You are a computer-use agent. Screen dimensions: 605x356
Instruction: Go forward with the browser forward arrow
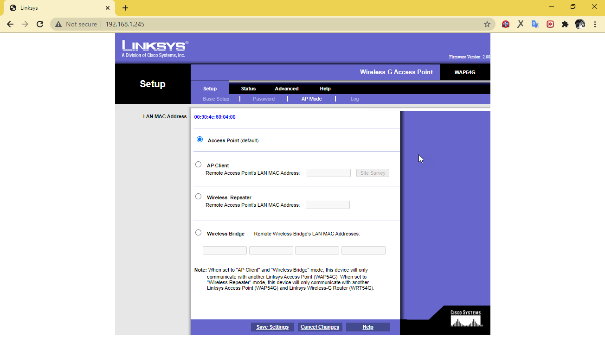pyautogui.click(x=25, y=24)
